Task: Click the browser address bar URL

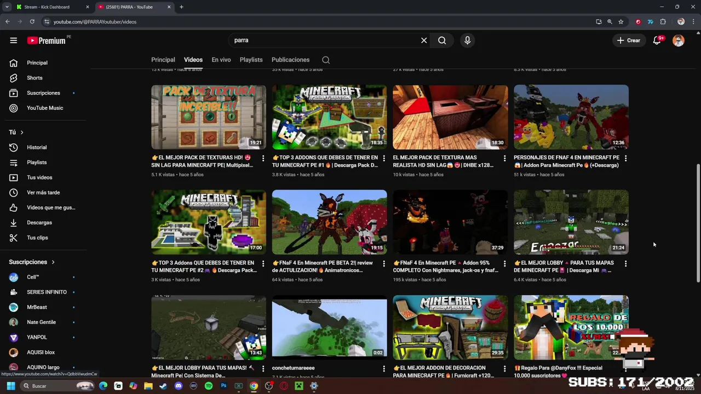Action: point(95,22)
